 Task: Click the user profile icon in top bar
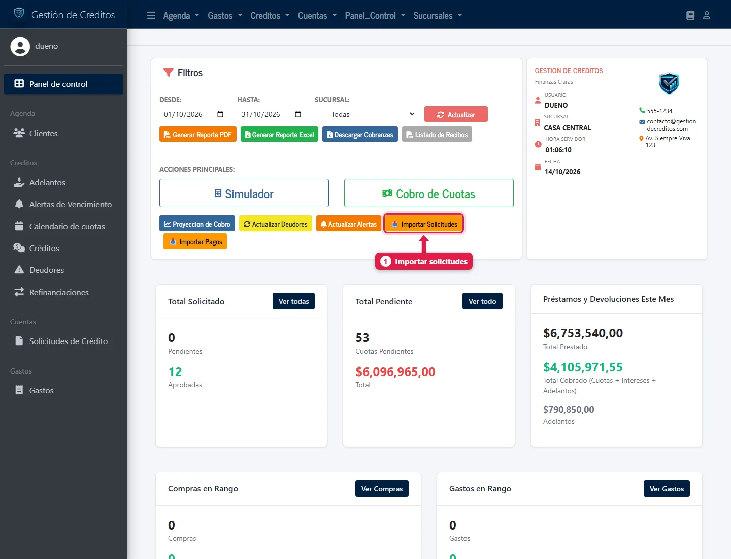click(707, 15)
